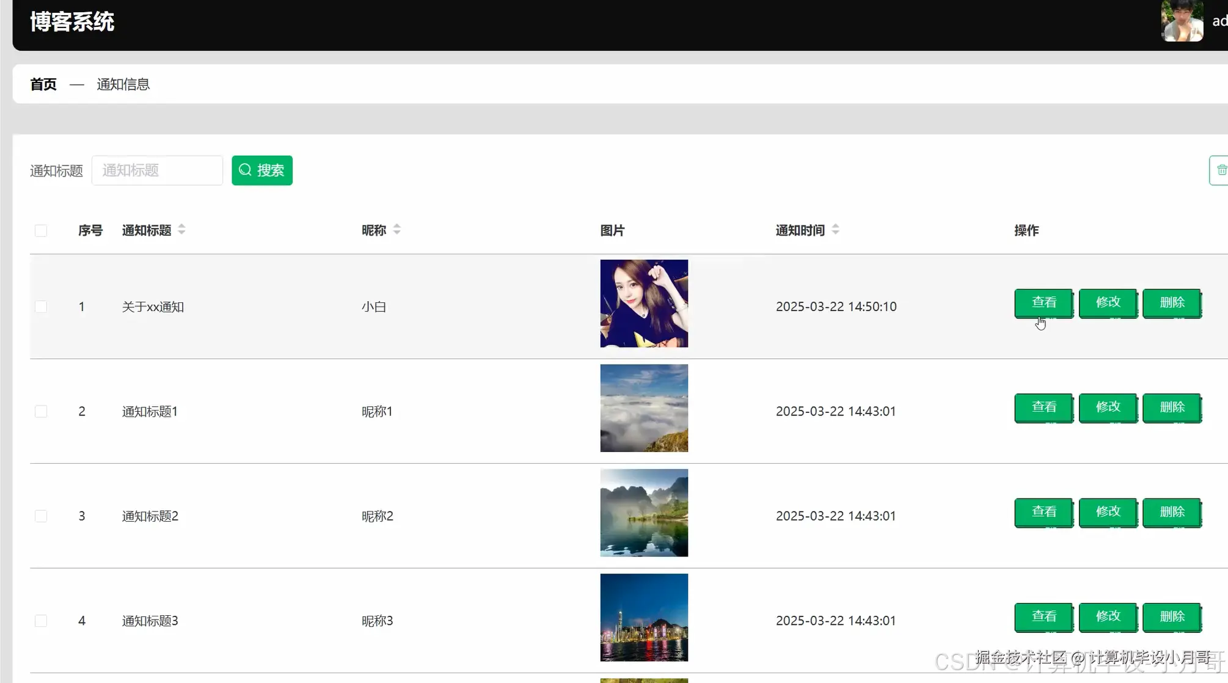The image size is (1228, 683).
Task: Sort by 昵称 column arrows
Action: [397, 230]
